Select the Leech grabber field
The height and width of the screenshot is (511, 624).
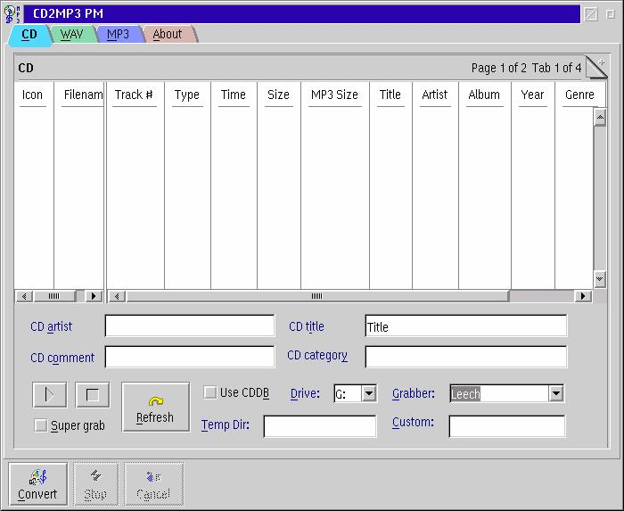click(x=499, y=393)
